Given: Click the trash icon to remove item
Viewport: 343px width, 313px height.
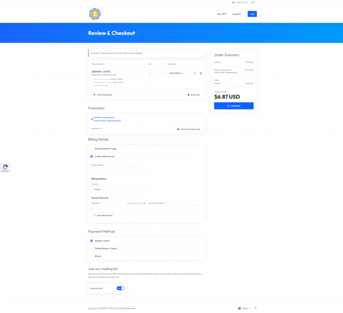Looking at the screenshot, I should tap(201, 73).
